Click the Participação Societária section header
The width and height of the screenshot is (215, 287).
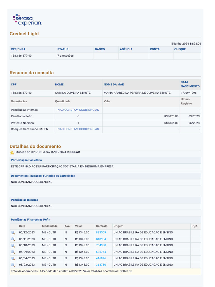point(26,160)
